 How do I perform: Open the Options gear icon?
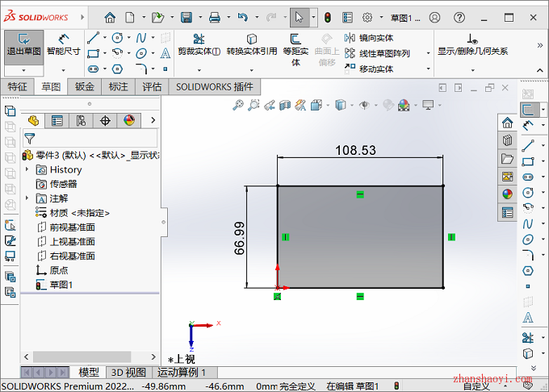point(367,17)
